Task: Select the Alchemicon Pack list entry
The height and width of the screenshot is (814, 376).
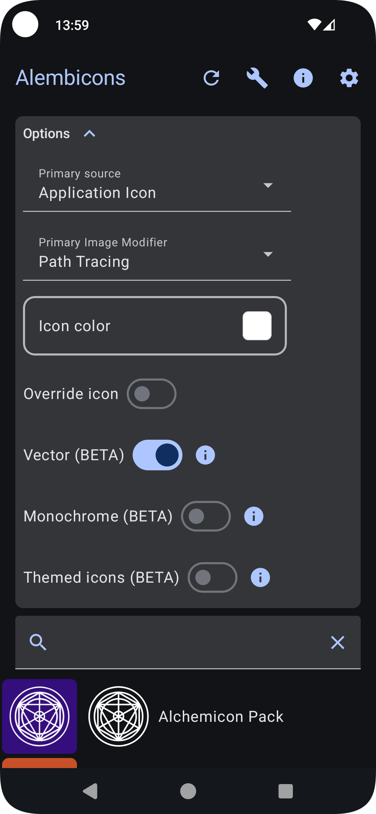Action: [x=221, y=717]
